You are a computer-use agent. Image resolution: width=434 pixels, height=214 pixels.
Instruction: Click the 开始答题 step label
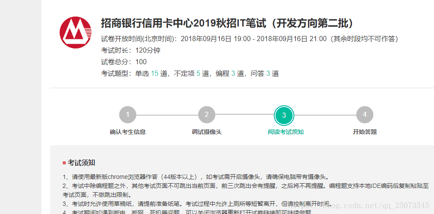click(x=364, y=132)
